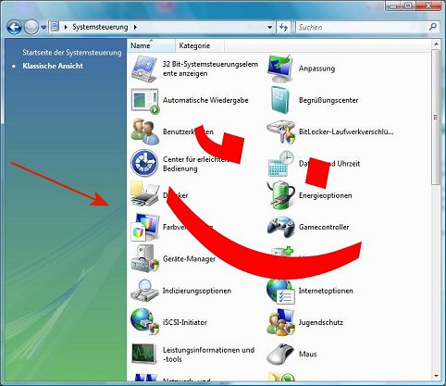The image size is (446, 386).
Task: Open the Datum und Uhrzeit calendar icon
Action: tap(280, 164)
